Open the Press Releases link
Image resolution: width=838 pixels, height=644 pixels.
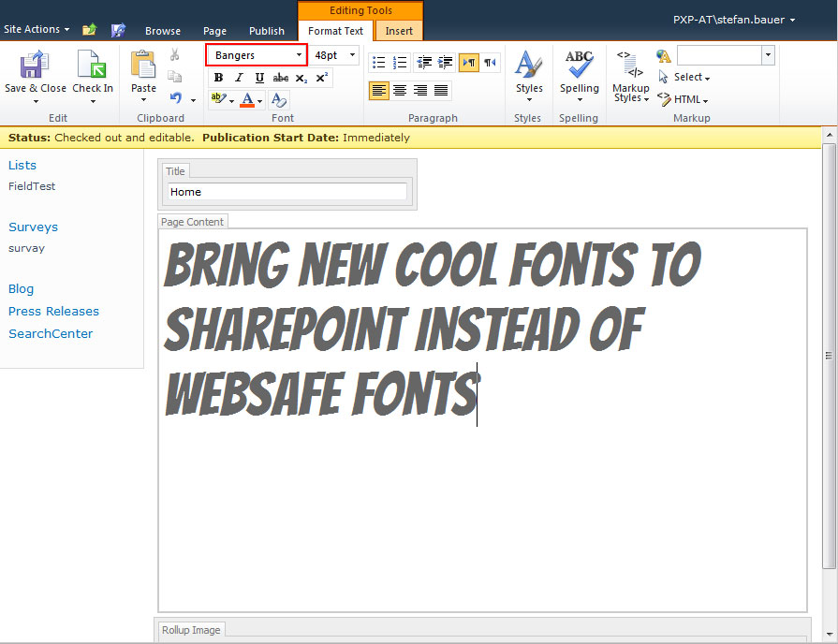[x=53, y=311]
